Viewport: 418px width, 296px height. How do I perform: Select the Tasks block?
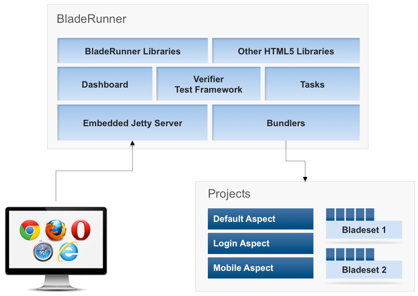(312, 84)
